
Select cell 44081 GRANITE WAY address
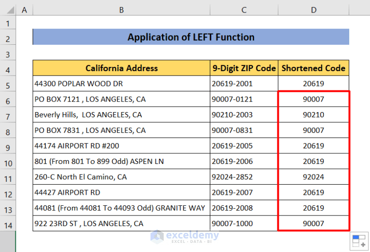(121, 208)
